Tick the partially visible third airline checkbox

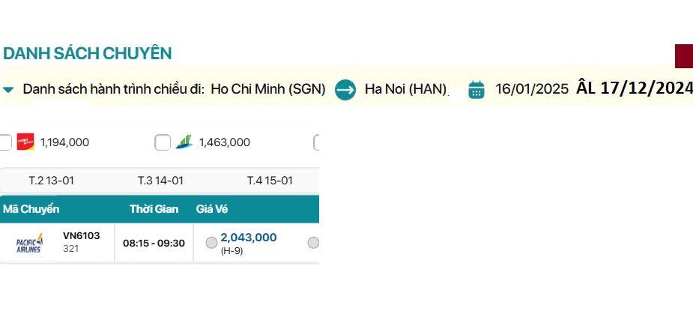(x=317, y=142)
